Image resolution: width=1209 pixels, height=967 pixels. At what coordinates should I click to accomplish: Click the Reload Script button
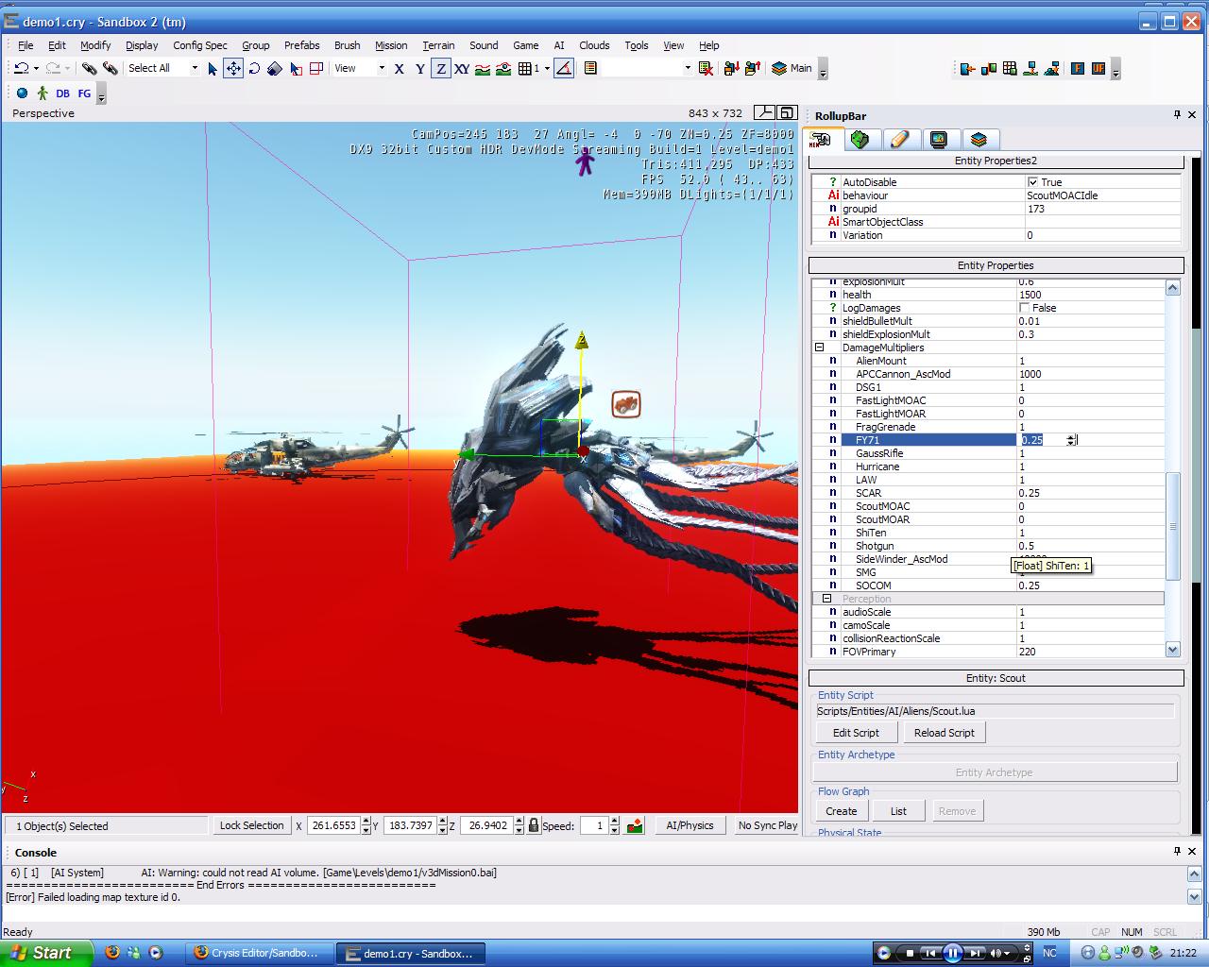[x=944, y=733]
